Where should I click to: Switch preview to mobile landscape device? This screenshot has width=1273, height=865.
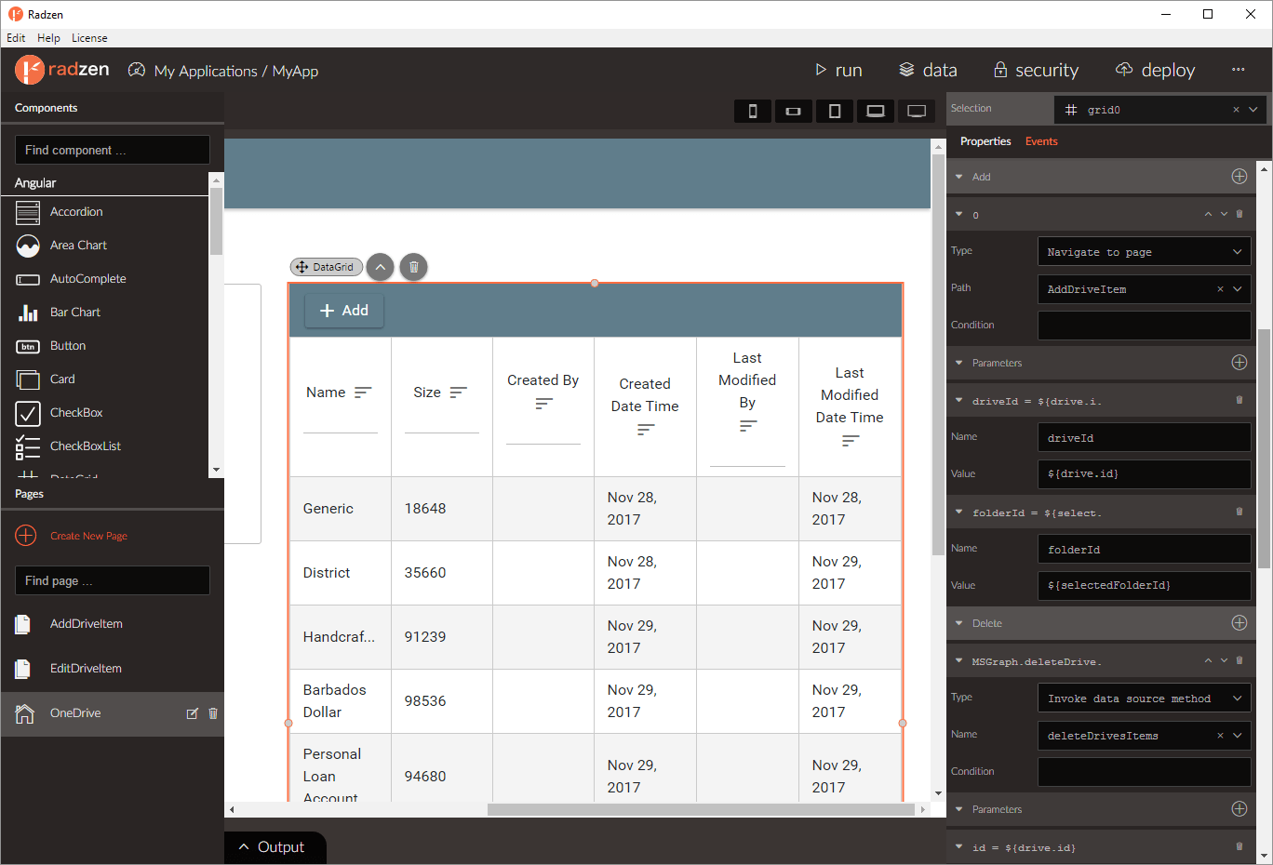794,112
